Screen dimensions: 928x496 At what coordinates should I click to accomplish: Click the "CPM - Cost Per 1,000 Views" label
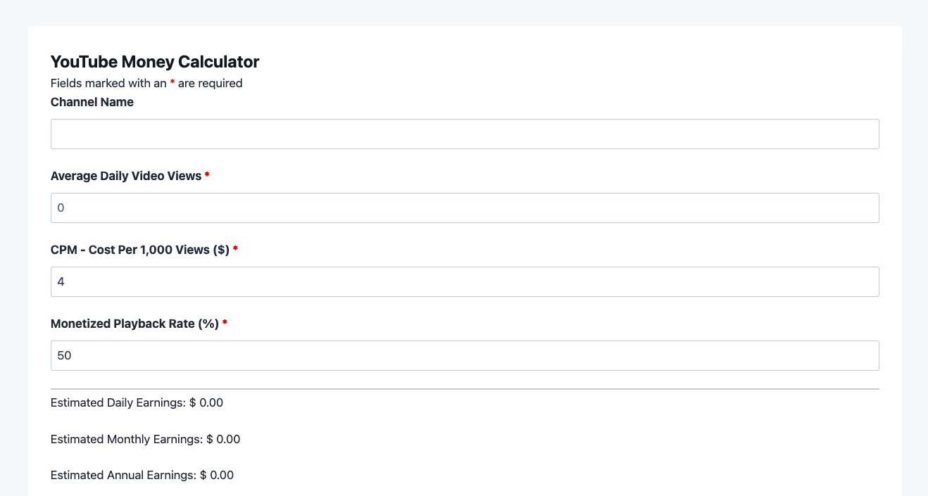click(140, 250)
